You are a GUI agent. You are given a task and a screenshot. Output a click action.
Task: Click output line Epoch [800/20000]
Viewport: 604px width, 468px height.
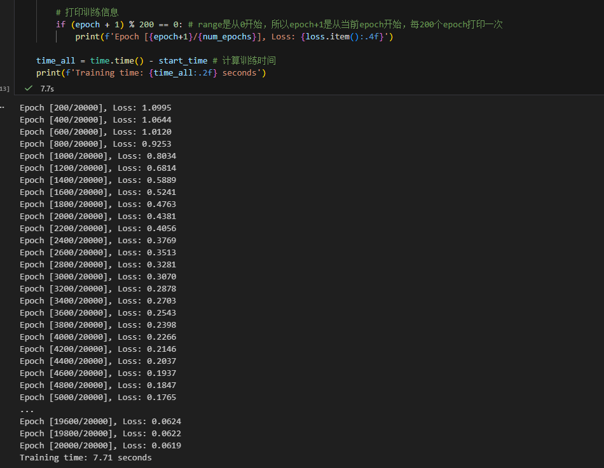click(95, 144)
